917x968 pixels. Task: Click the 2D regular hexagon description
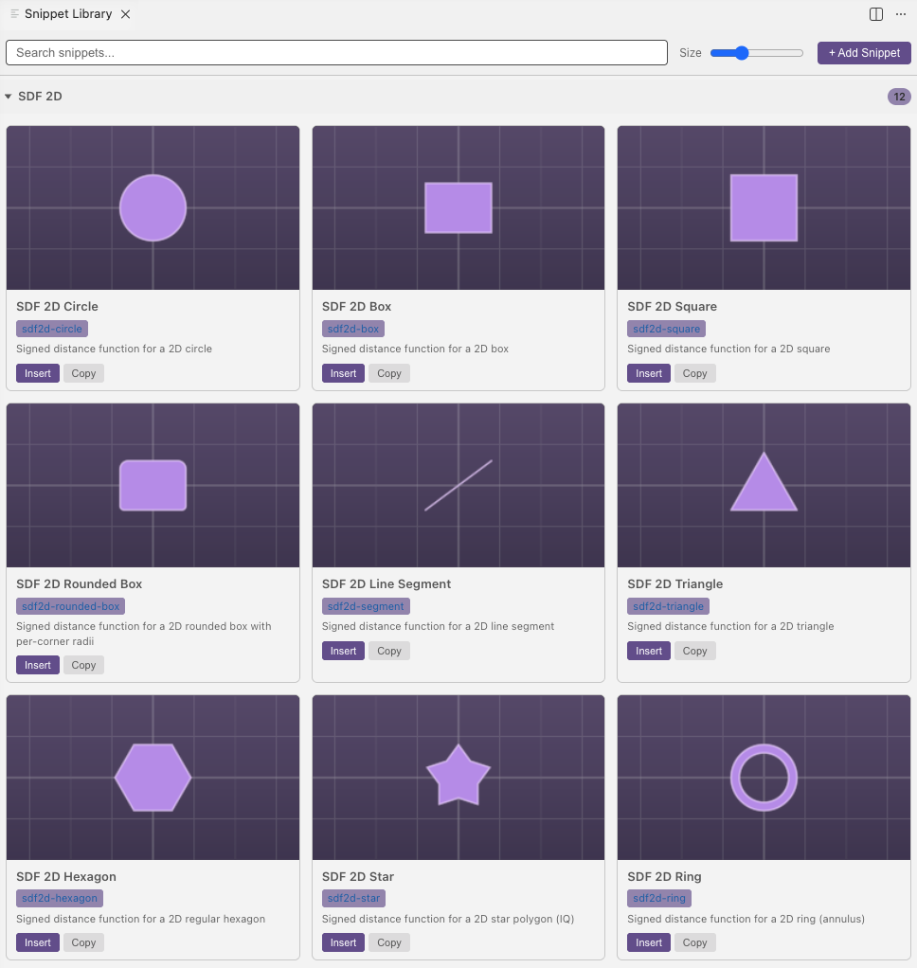(x=141, y=919)
